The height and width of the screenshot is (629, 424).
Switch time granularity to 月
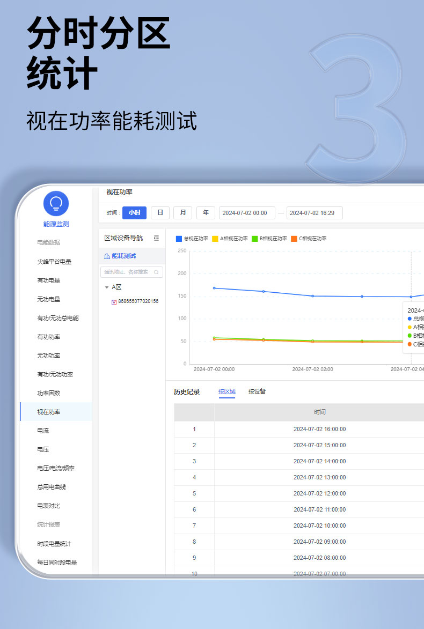(182, 212)
